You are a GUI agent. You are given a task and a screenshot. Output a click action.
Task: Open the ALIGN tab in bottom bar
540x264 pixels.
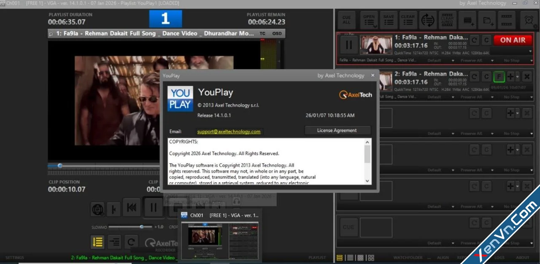(443, 258)
